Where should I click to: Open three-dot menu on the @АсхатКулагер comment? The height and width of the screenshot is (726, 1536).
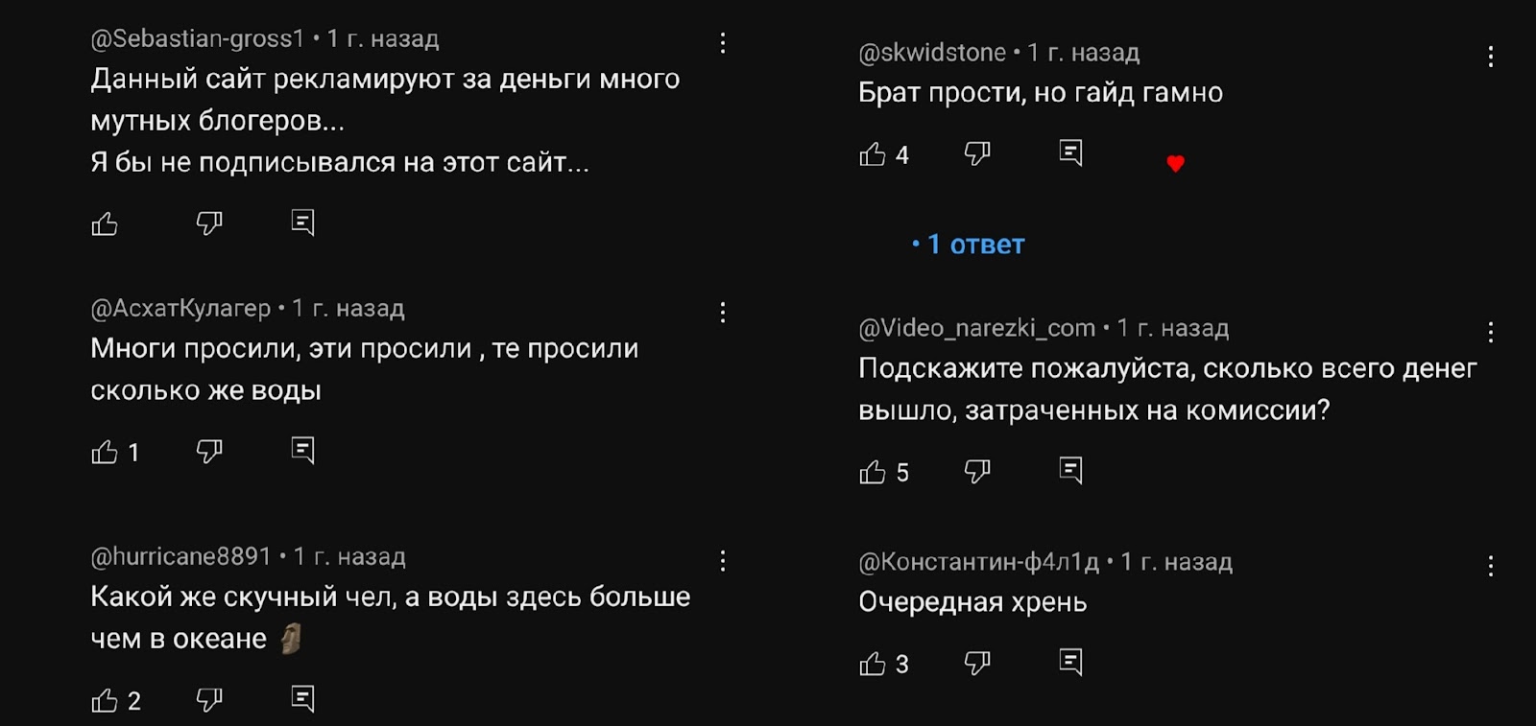click(x=723, y=313)
